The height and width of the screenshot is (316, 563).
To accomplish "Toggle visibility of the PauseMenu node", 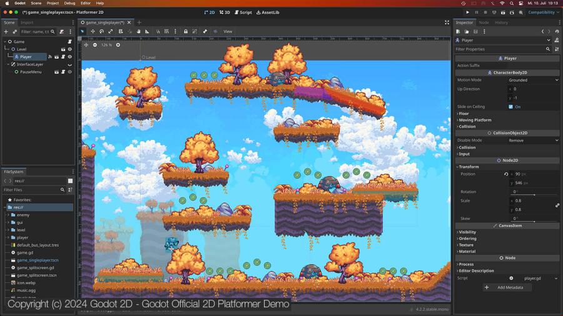I will coord(69,72).
